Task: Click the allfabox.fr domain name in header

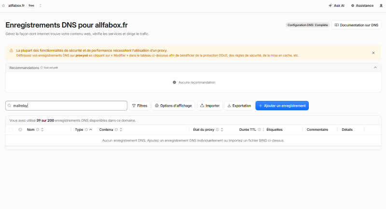Action: coord(16,5)
